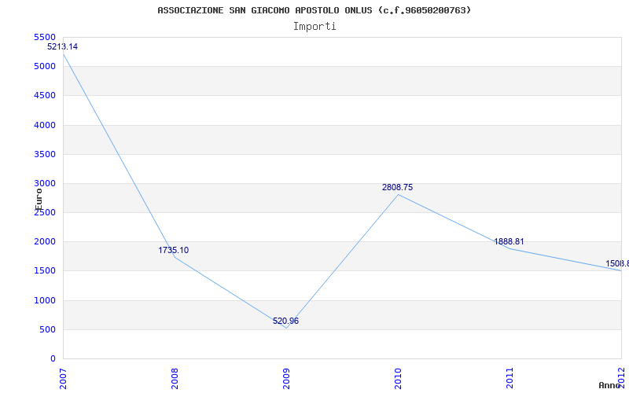The image size is (629, 393).
Task: Click the 500 y-axis tick label
Action: [48, 329]
